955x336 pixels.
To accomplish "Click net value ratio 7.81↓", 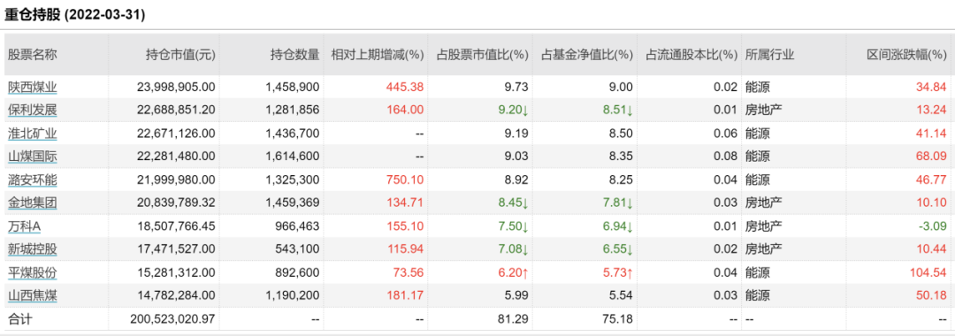I will tap(618, 202).
